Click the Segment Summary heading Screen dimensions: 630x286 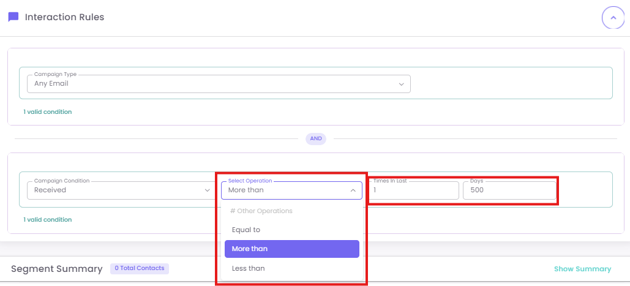[57, 269]
